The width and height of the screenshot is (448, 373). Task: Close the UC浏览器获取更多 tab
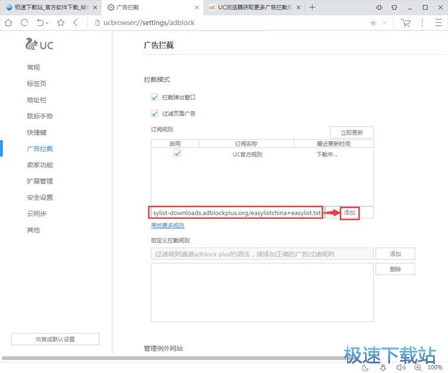[298, 7]
